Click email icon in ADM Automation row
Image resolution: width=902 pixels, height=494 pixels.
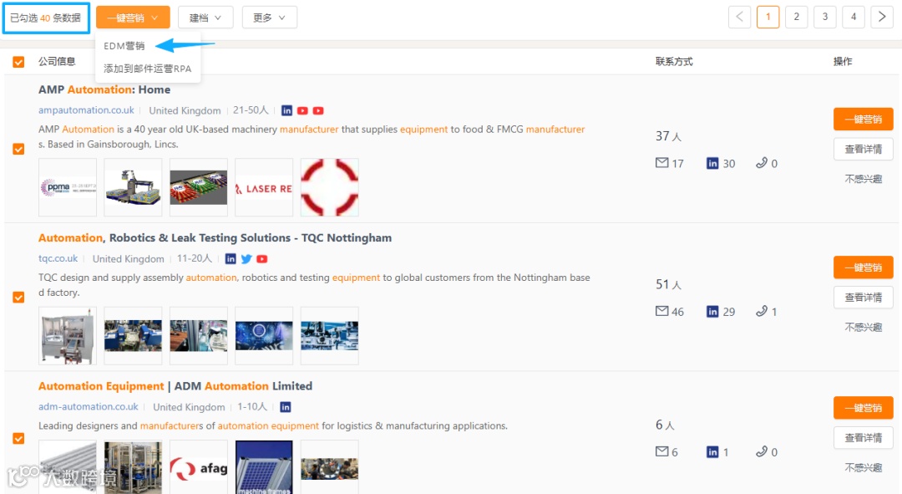(x=662, y=451)
